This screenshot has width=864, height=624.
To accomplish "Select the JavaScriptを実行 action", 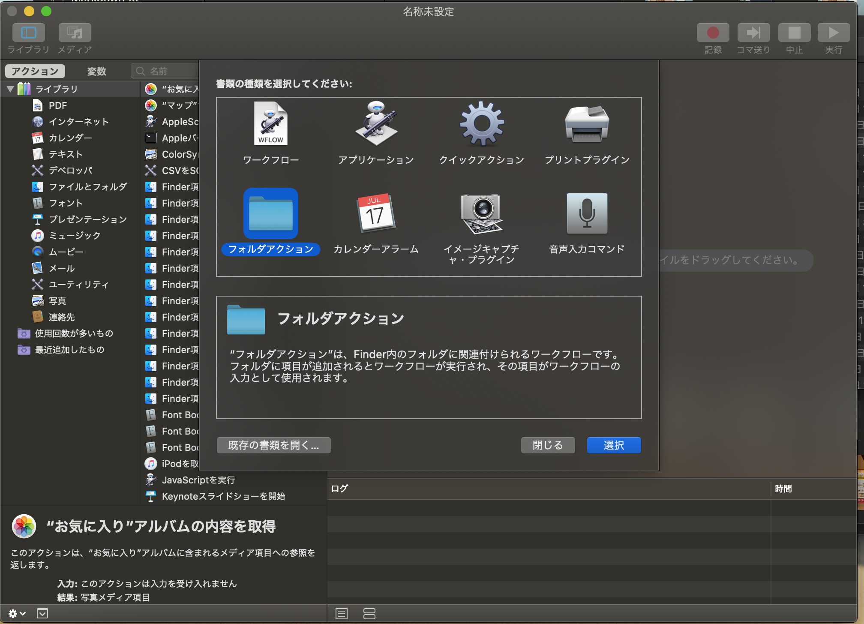I will point(234,480).
